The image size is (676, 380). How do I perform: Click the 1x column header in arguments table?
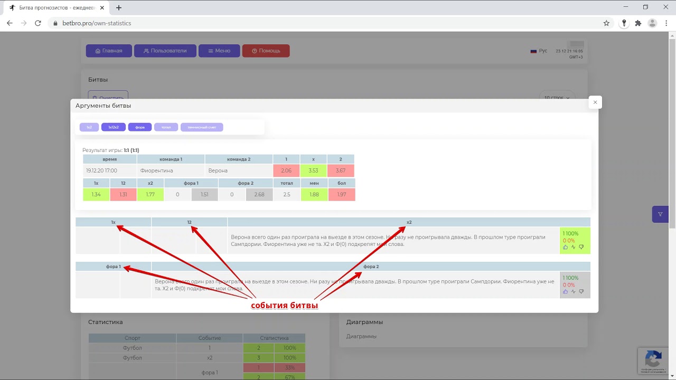[x=114, y=222]
